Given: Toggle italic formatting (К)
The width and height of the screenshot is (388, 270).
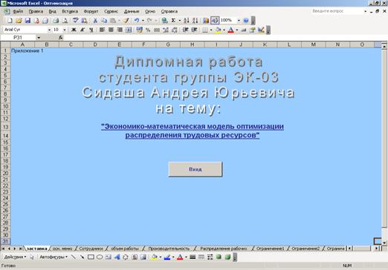Looking at the screenshot, I should coord(83,30).
